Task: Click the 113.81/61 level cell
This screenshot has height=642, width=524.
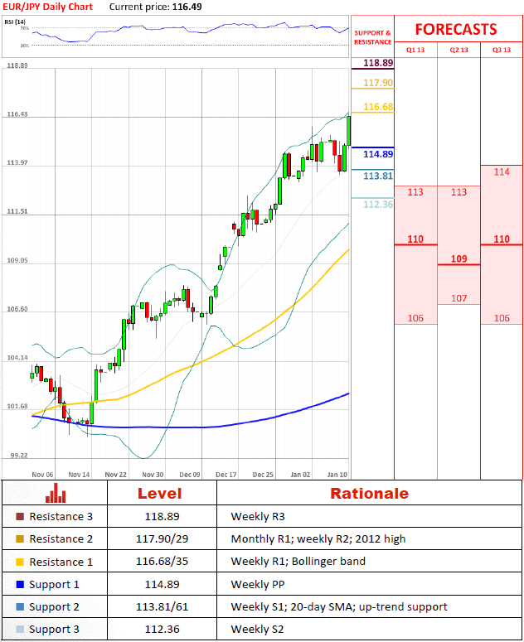Action: pyautogui.click(x=163, y=606)
